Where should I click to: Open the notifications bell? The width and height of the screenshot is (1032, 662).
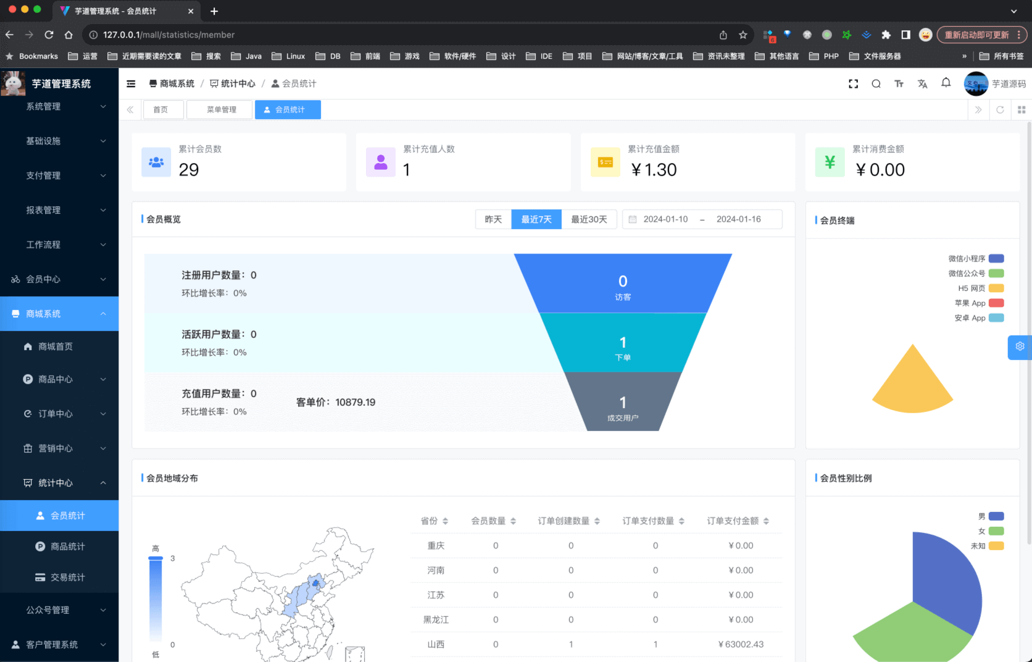pos(946,83)
